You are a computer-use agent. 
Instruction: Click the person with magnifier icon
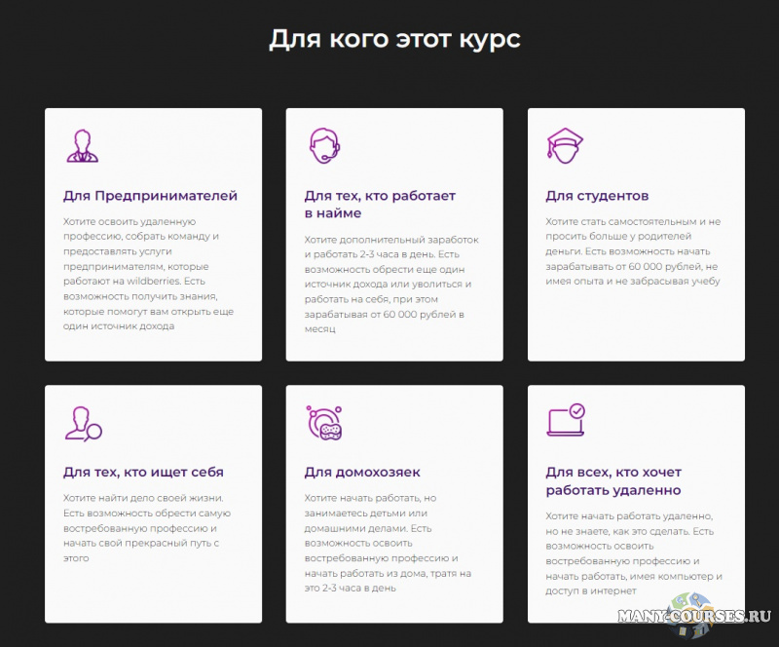click(83, 423)
